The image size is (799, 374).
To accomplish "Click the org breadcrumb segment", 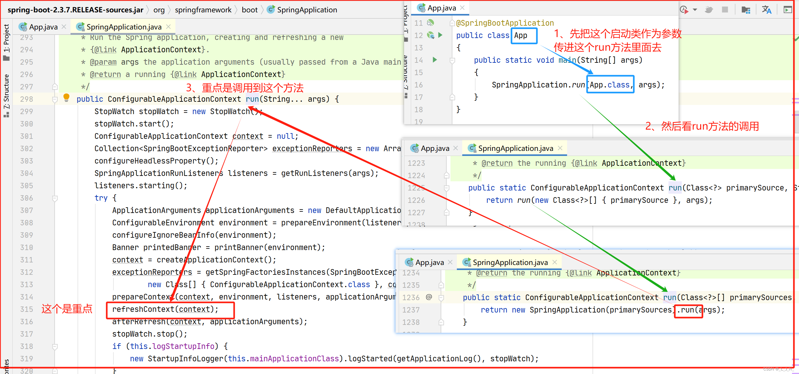I will tap(159, 10).
